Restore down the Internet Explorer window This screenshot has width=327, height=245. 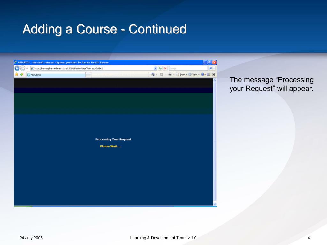(x=209, y=62)
